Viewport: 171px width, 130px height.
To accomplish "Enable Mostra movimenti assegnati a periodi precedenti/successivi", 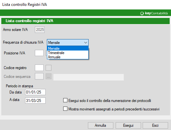I will 65,109.
